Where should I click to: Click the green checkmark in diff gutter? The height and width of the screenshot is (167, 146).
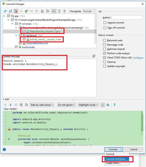point(142,112)
